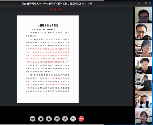
Task: Select the 王德松 participant video
Action: click(x=143, y=66)
